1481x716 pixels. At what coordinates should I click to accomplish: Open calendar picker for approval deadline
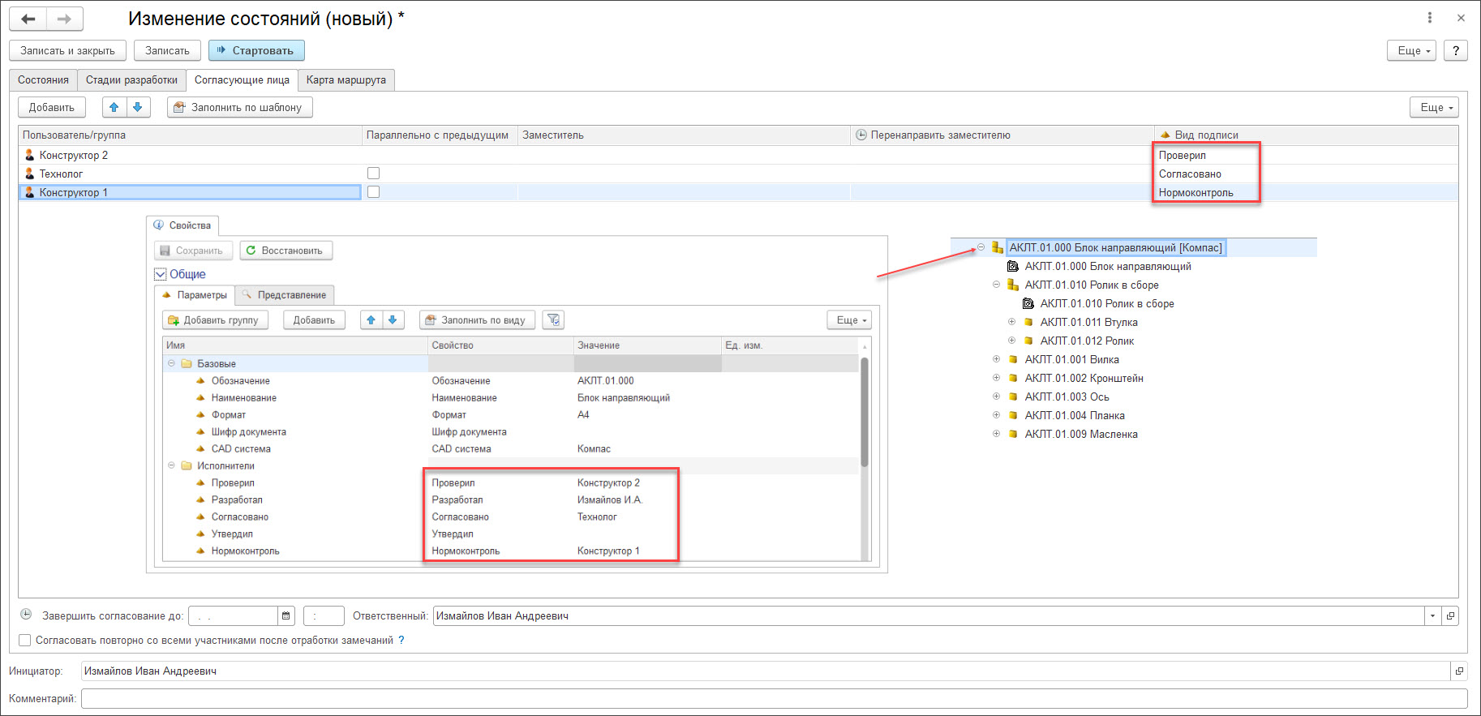286,616
